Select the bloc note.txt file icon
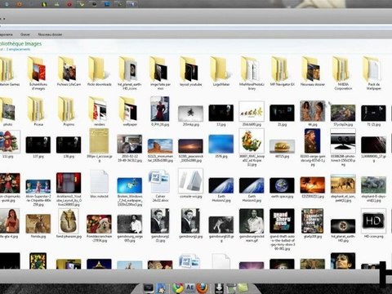The image size is (392, 294). coord(99,181)
